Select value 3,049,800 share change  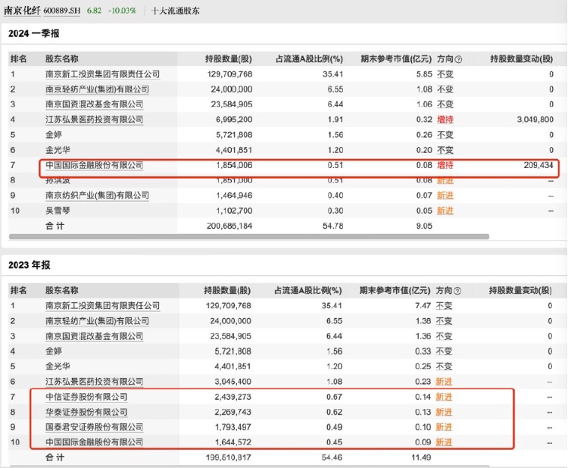click(535, 120)
